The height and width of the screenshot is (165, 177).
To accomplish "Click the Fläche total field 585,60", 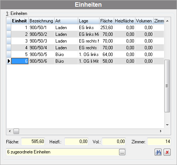I will (33, 141).
